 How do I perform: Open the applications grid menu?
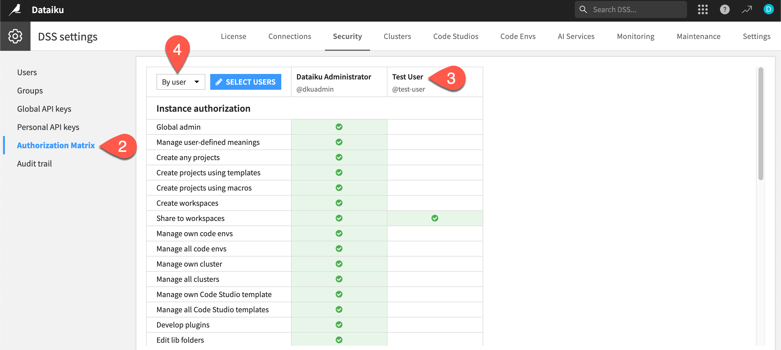click(x=703, y=10)
